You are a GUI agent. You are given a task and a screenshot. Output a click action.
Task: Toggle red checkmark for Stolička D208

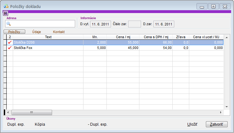click(x=10, y=42)
